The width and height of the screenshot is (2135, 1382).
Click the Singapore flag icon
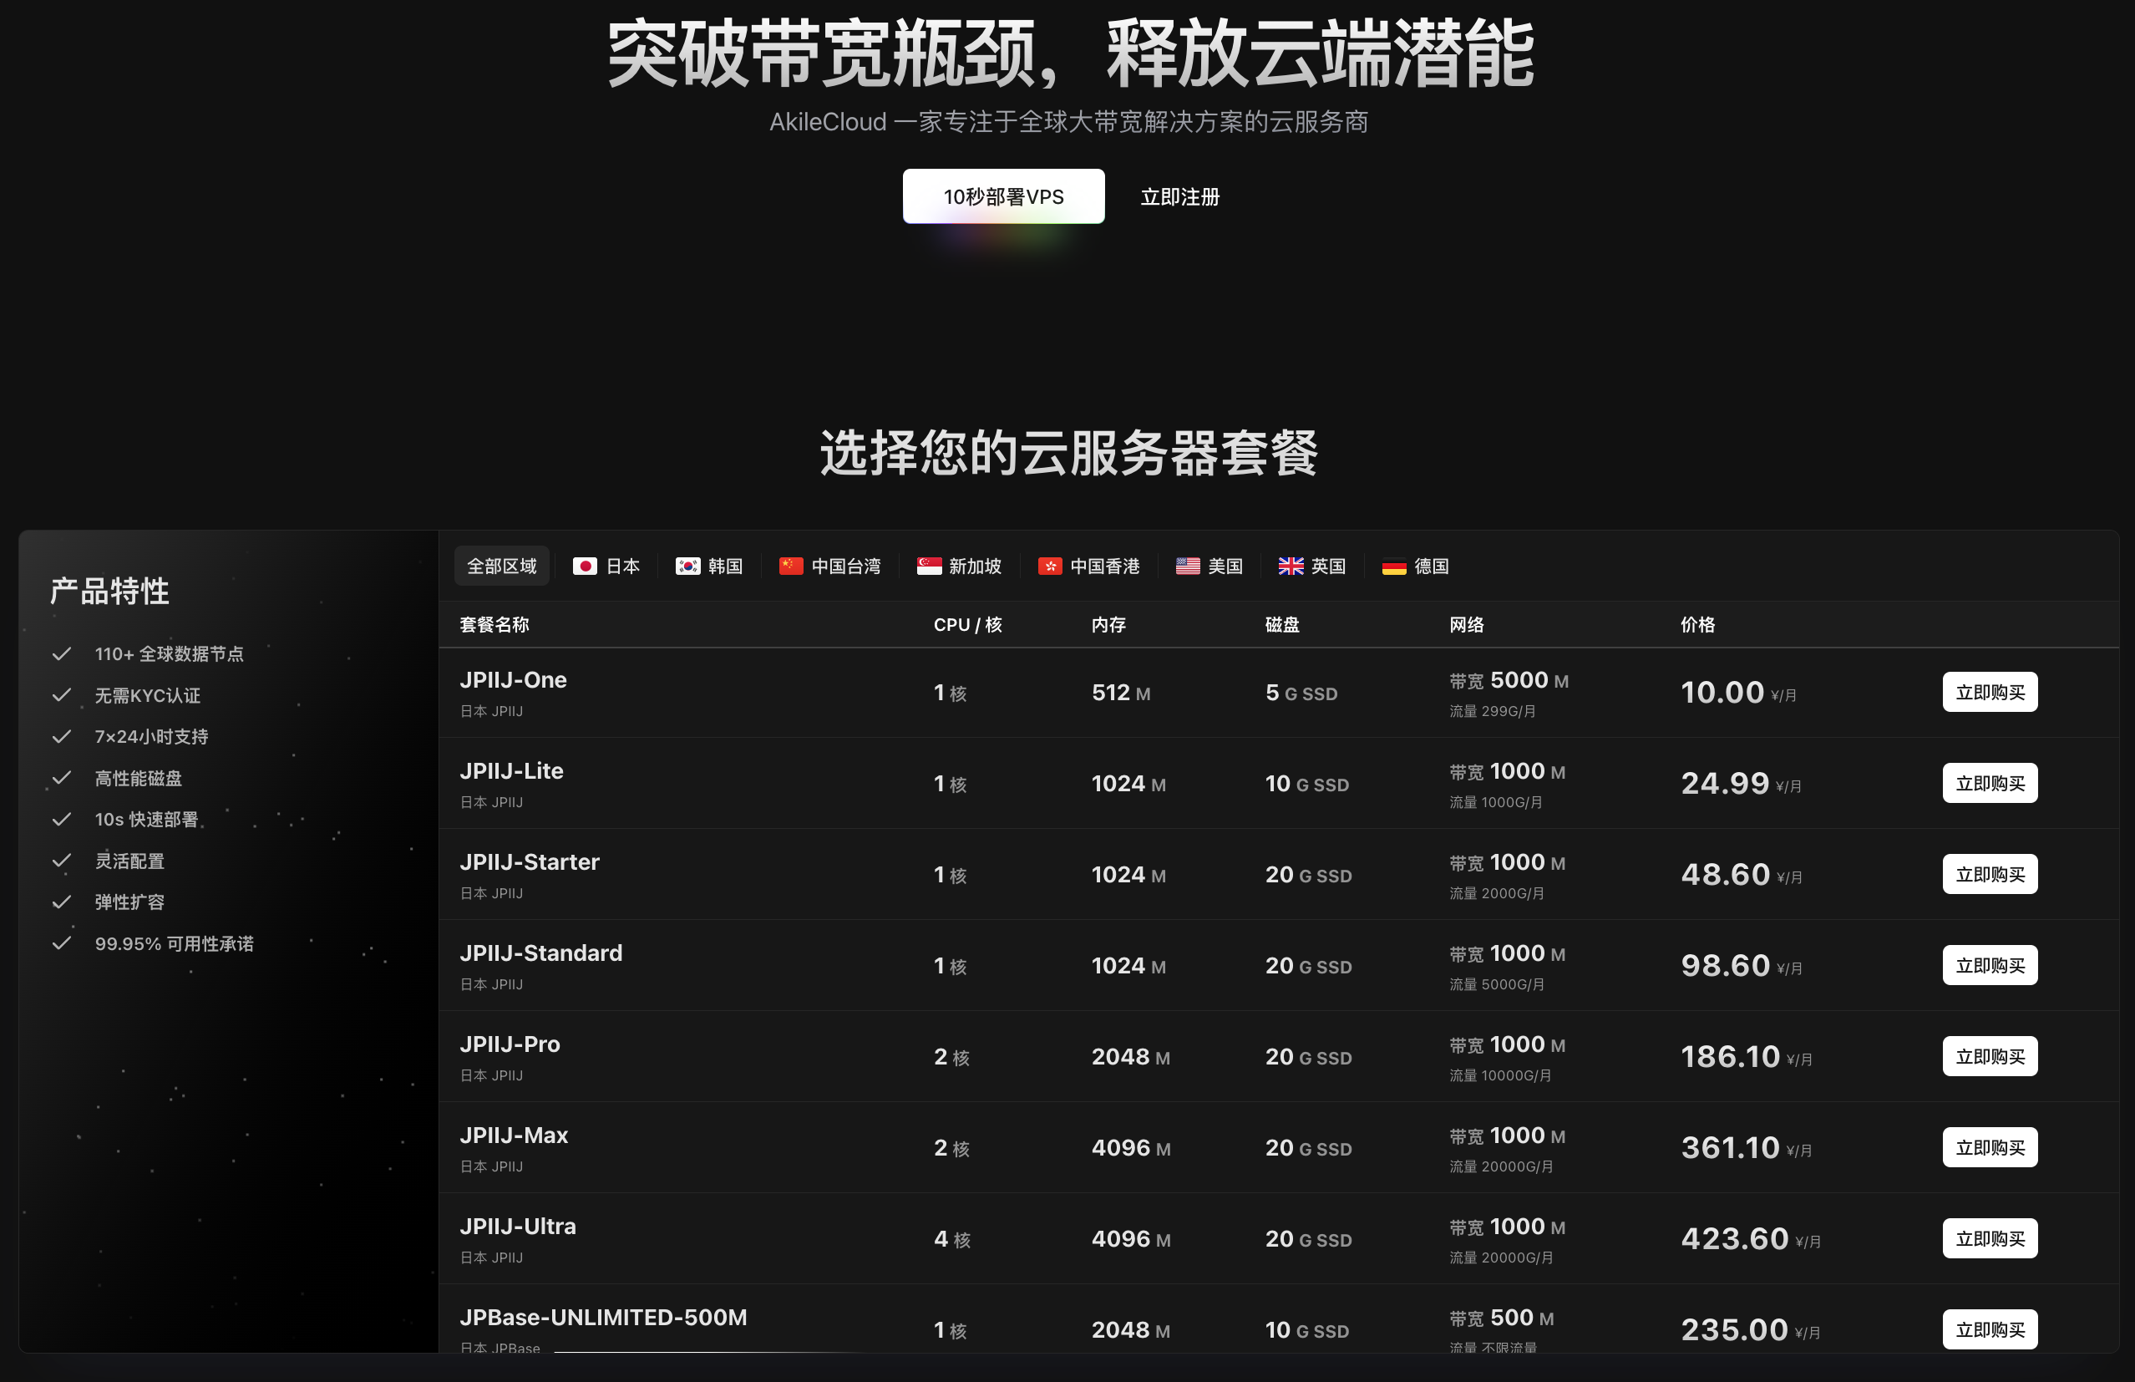(x=930, y=567)
